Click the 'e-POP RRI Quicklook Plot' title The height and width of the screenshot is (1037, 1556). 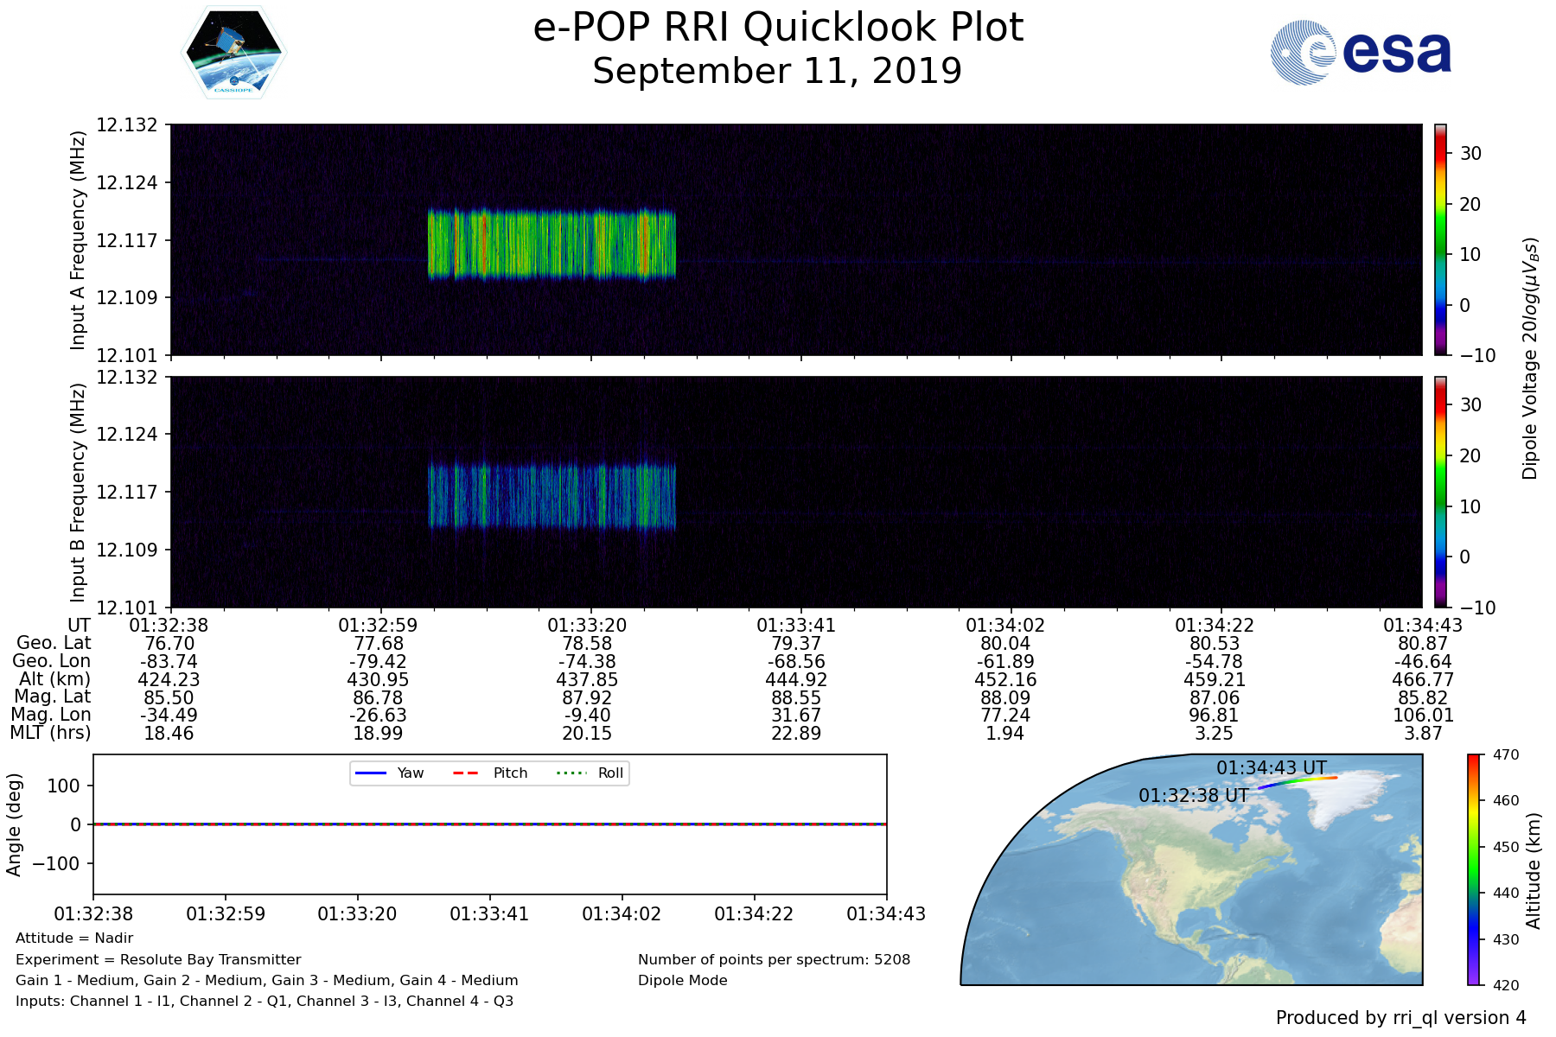point(777,28)
